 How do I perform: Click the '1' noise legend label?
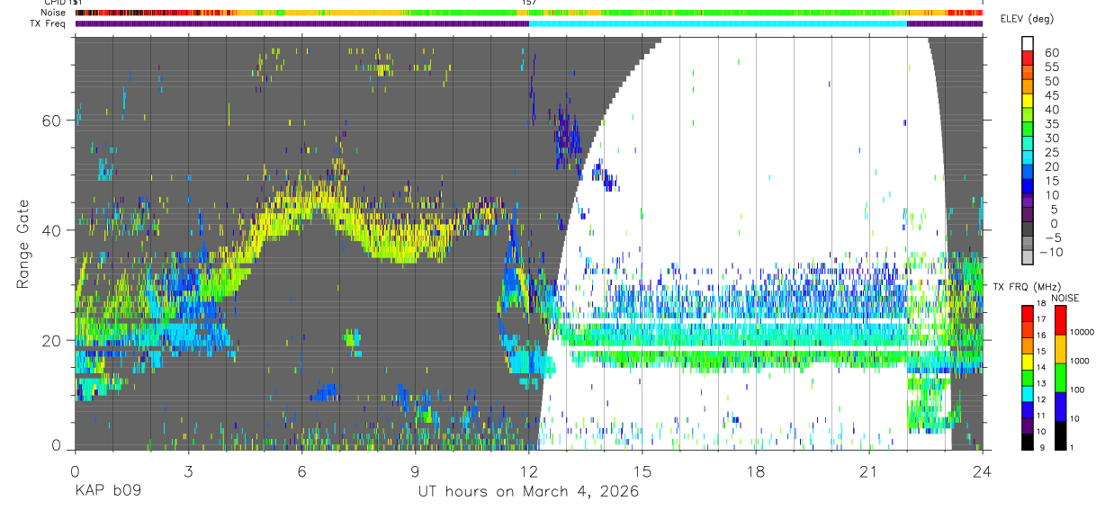pos(1074,449)
